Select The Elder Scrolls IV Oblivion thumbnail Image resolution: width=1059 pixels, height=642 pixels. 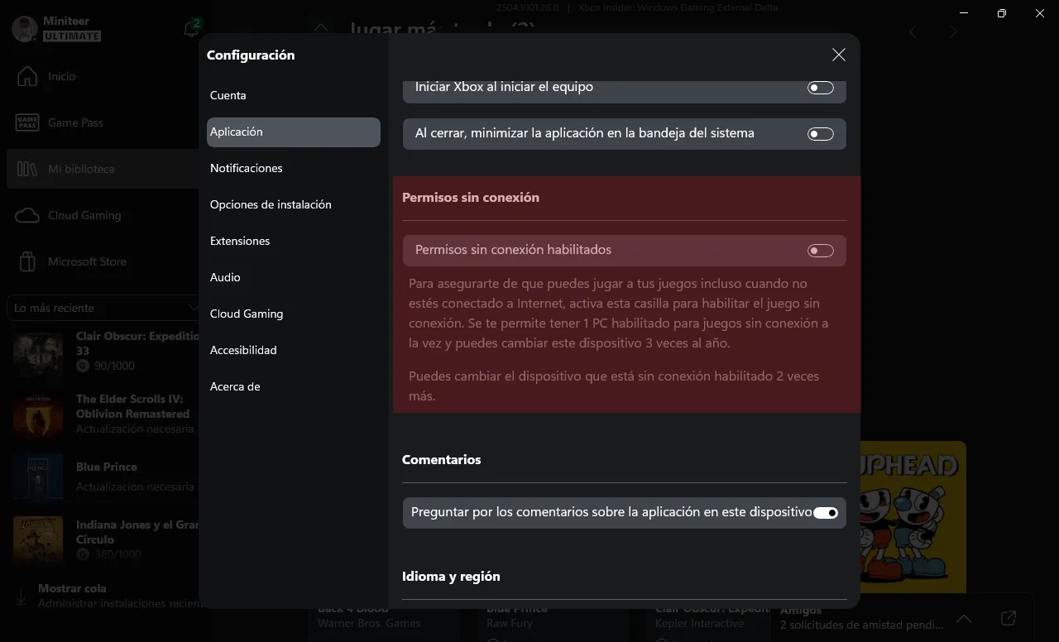click(x=38, y=414)
